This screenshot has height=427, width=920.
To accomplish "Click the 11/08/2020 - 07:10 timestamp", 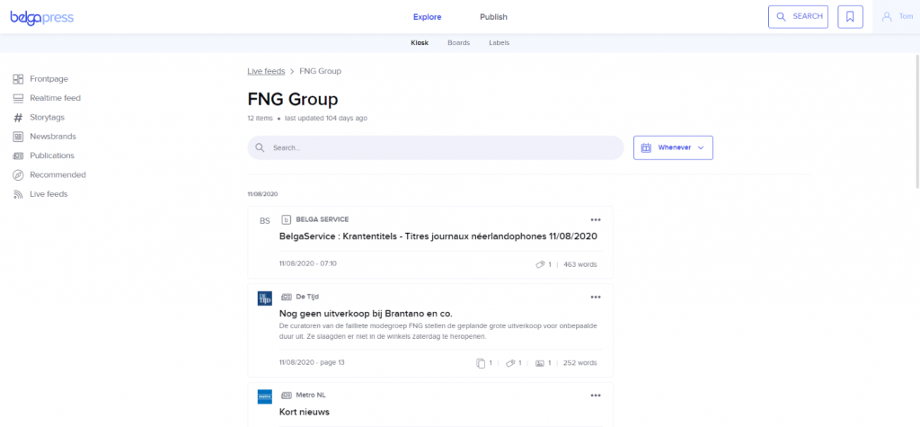I will click(308, 263).
